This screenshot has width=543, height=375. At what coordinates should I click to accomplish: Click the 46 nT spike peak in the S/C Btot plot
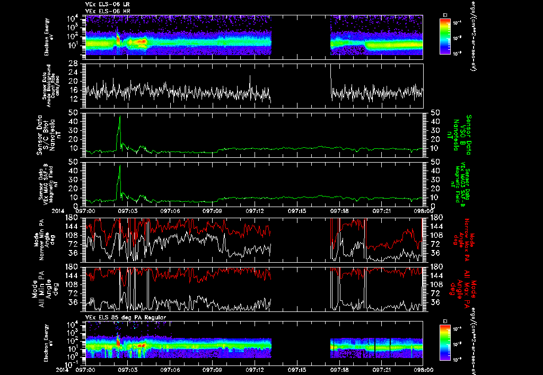[120, 116]
